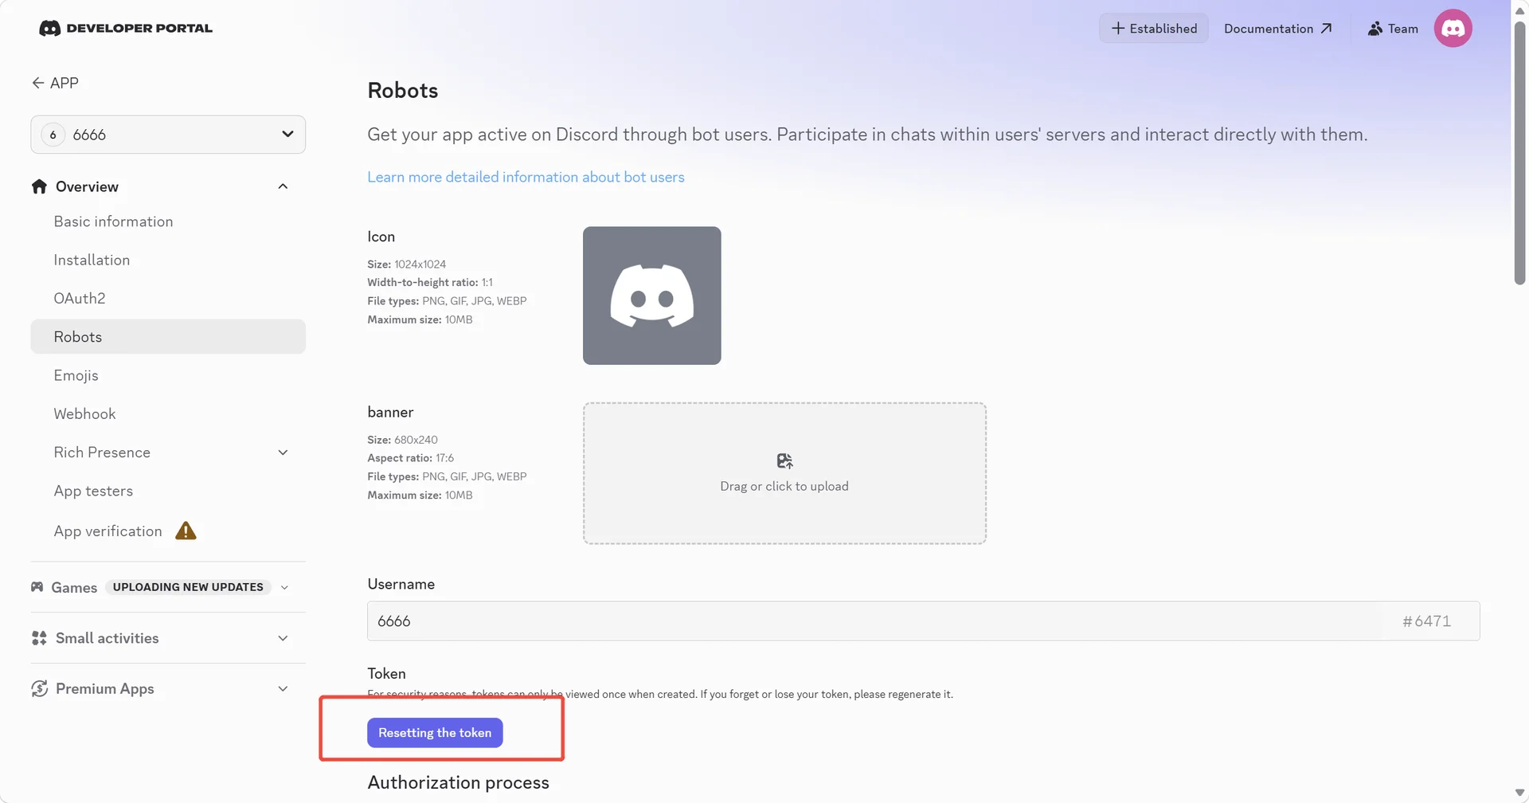
Task: Expand the Rich Presence submenu
Action: coord(283,452)
